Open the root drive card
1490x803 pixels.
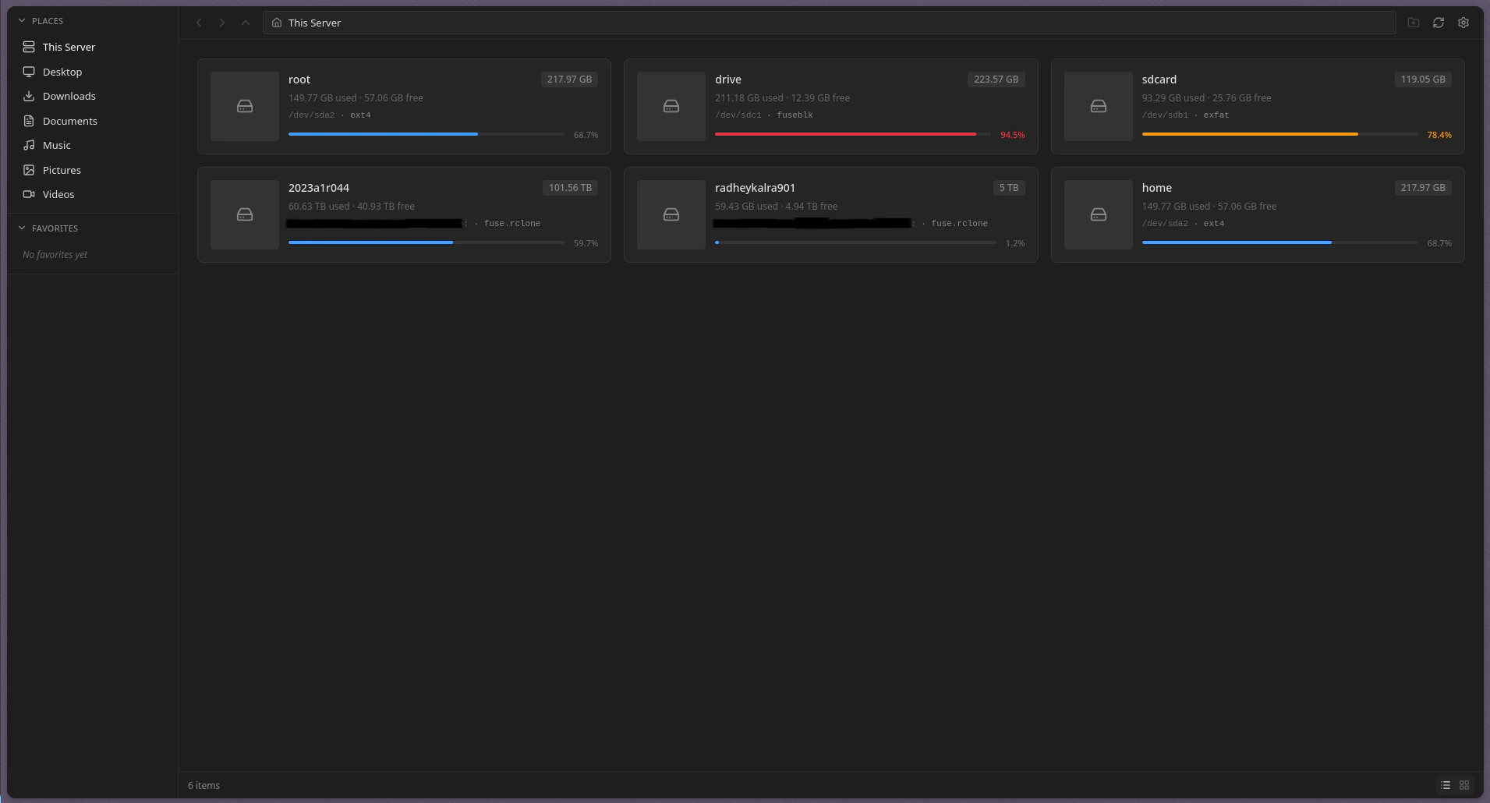coord(404,106)
